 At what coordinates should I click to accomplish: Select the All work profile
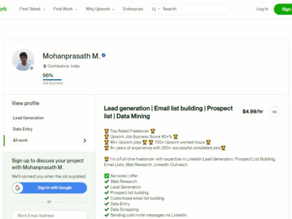pos(20,141)
